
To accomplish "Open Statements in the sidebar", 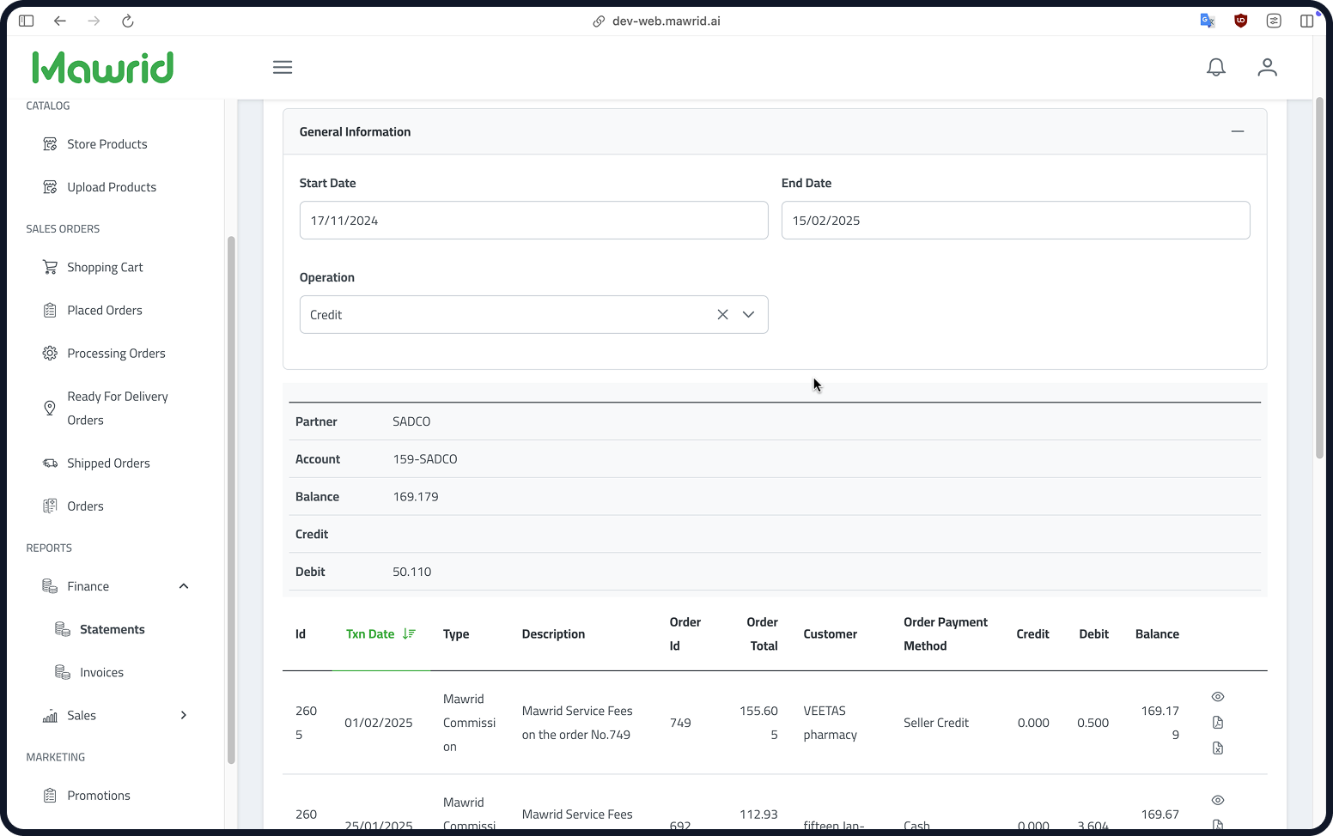I will (x=112, y=629).
